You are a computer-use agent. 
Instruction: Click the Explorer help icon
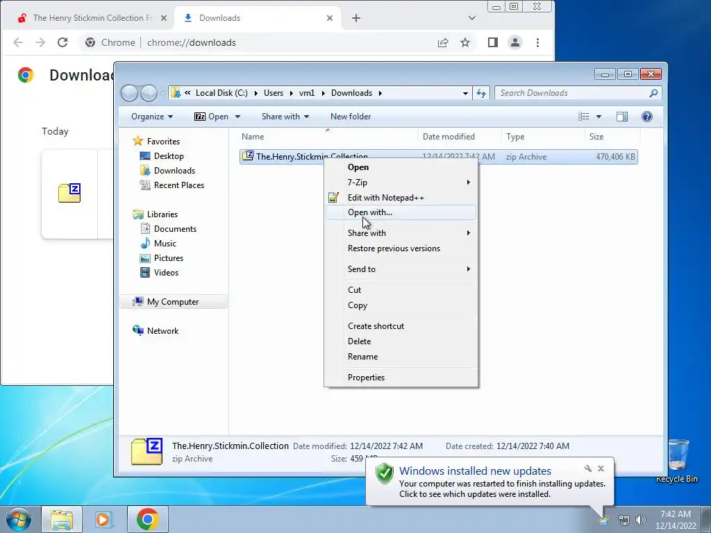(647, 117)
